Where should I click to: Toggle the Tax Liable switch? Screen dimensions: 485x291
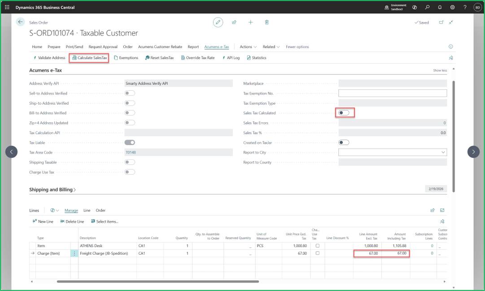click(130, 142)
